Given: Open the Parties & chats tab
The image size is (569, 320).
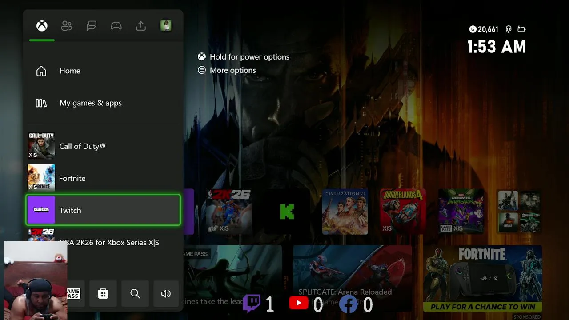Looking at the screenshot, I should [x=92, y=26].
